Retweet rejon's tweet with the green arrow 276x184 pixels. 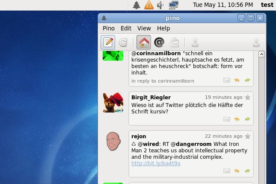point(247,171)
